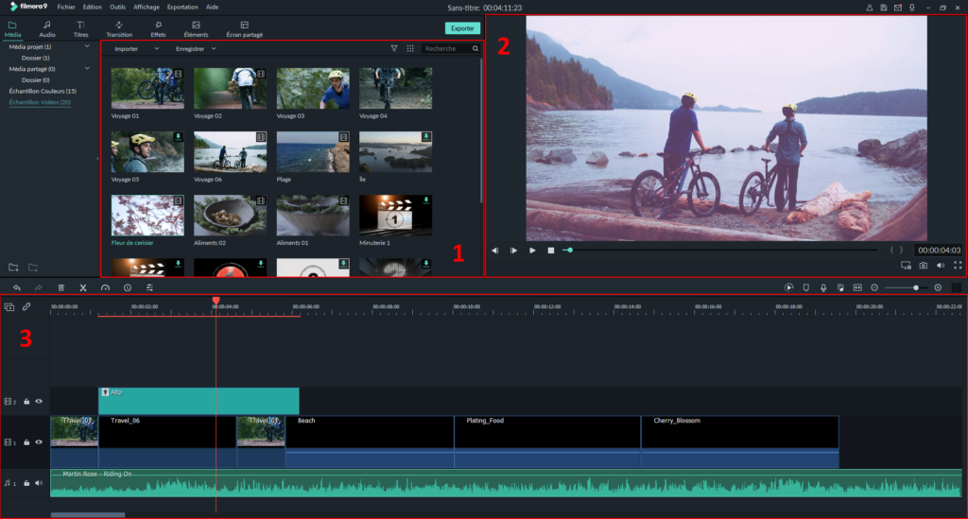Select the Plage video thumbnail
The height and width of the screenshot is (519, 968).
point(313,152)
